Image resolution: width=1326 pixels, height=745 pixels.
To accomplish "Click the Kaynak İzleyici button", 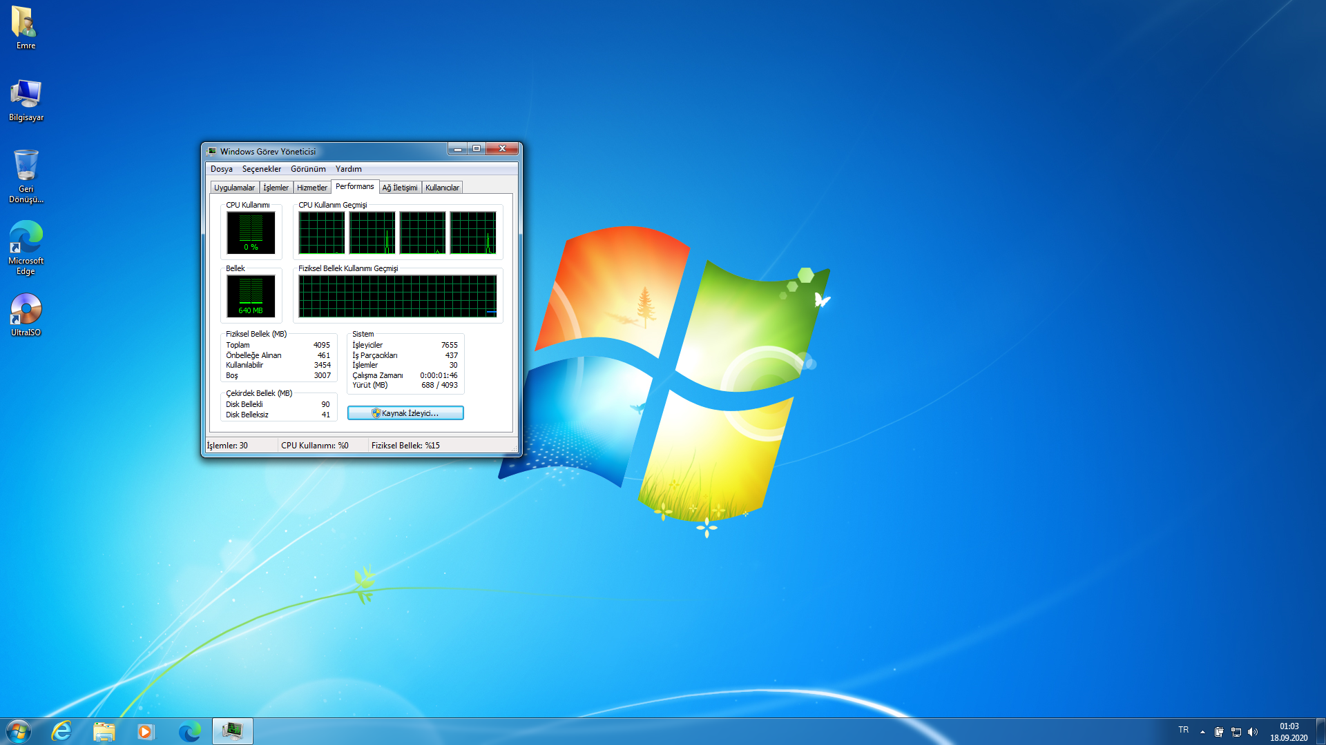I will click(405, 413).
